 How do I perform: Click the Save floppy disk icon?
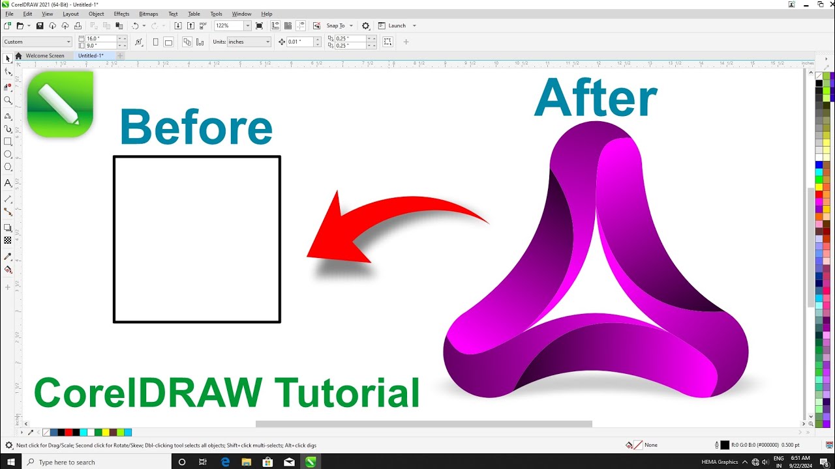pyautogui.click(x=40, y=25)
